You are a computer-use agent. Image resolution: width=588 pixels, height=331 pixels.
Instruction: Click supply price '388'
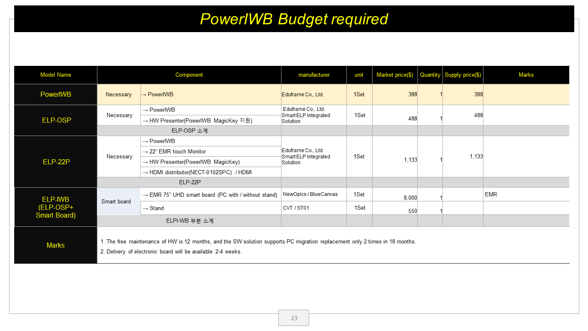click(x=478, y=95)
